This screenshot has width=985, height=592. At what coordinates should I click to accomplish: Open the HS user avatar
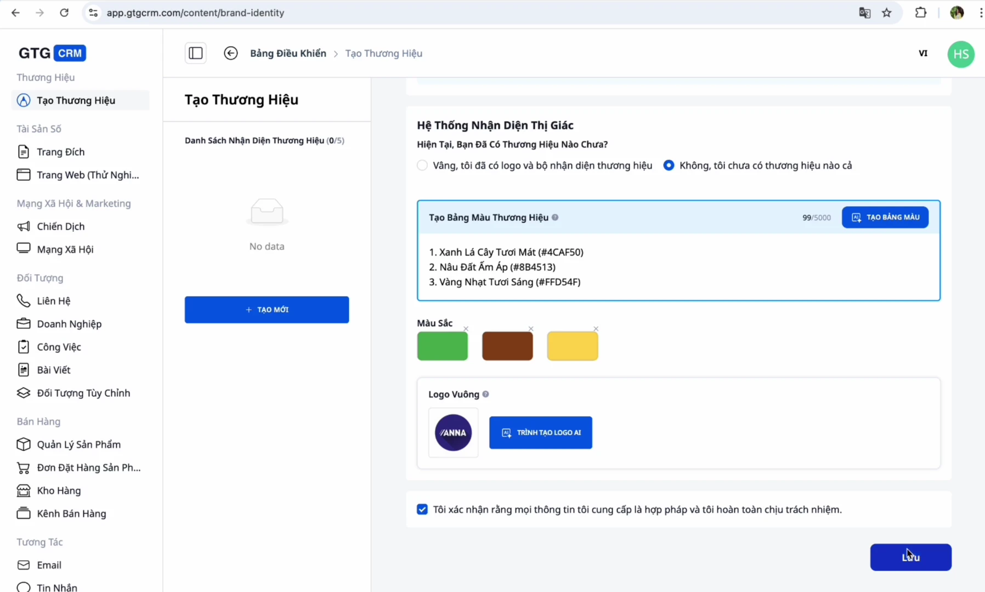coord(960,54)
